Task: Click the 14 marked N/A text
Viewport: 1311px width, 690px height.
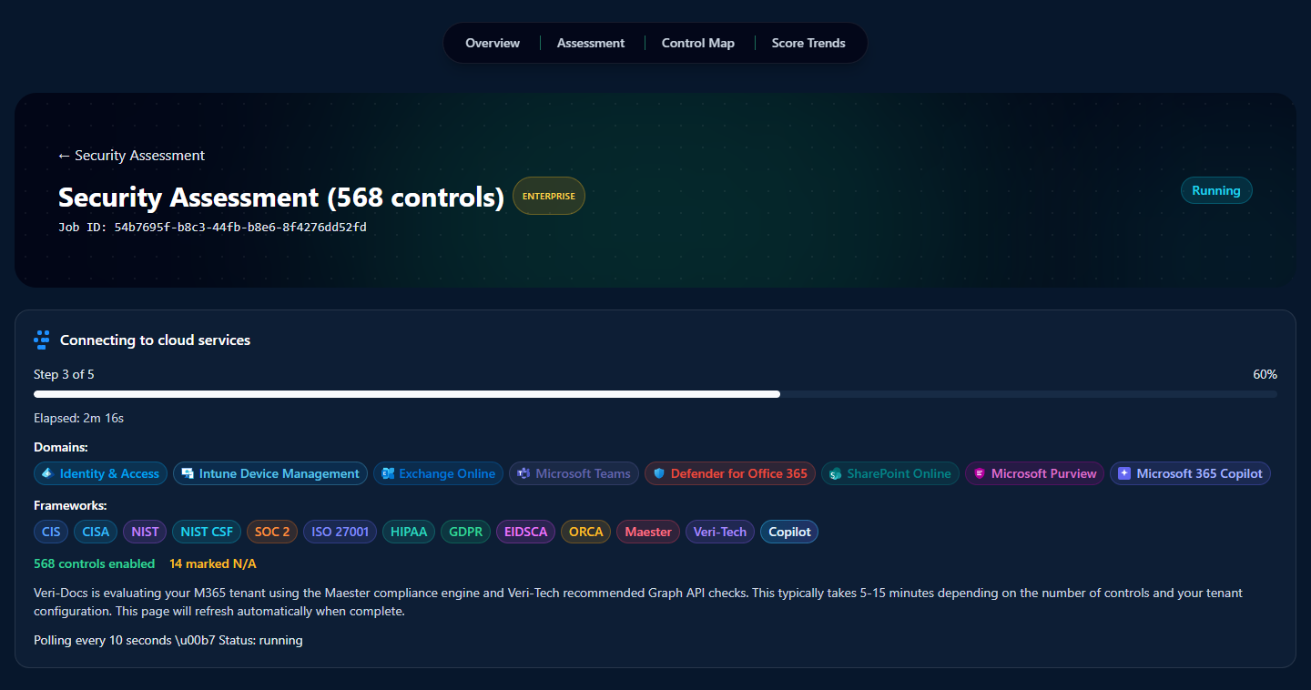Action: (x=213, y=563)
